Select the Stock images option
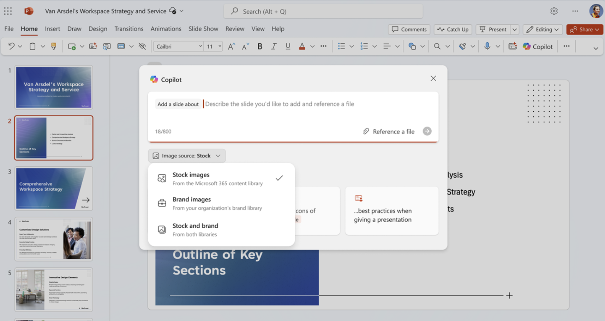The width and height of the screenshot is (605, 321). coord(221,179)
